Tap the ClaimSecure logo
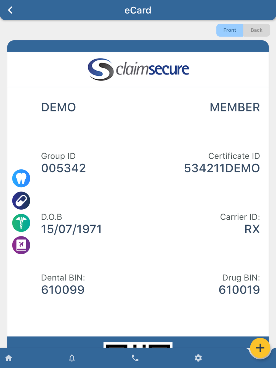The height and width of the screenshot is (368, 276). (x=138, y=69)
